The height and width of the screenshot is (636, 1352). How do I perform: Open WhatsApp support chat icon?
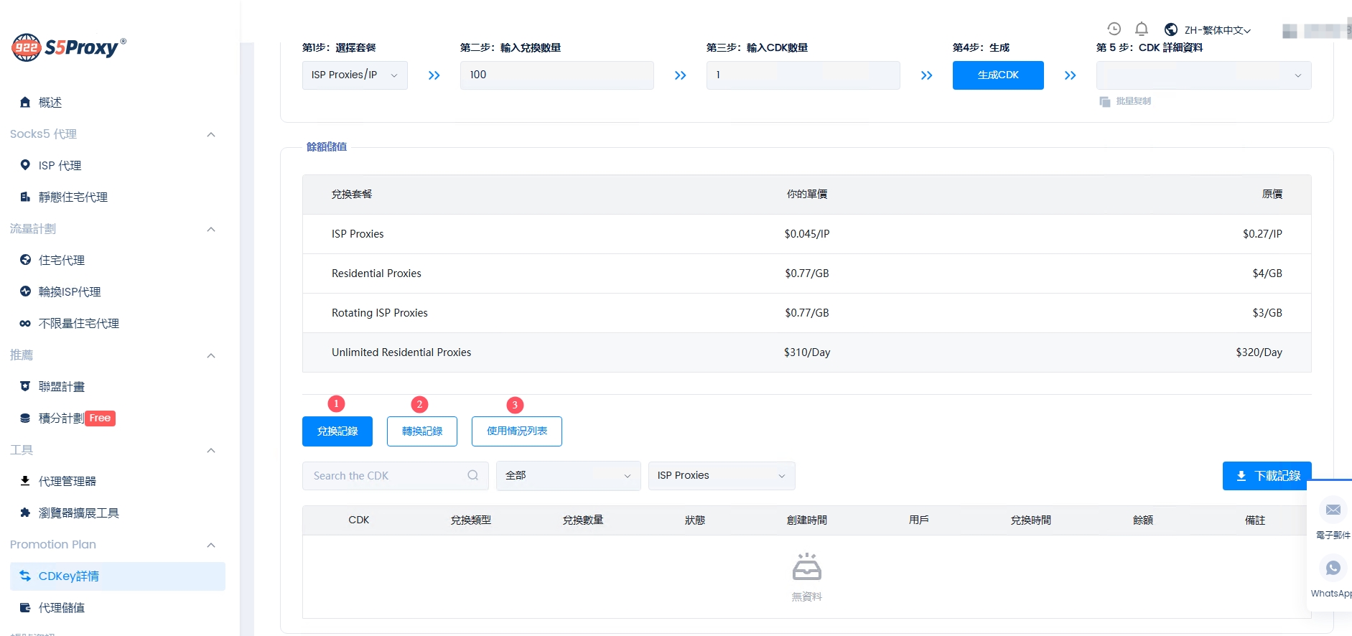point(1333,568)
